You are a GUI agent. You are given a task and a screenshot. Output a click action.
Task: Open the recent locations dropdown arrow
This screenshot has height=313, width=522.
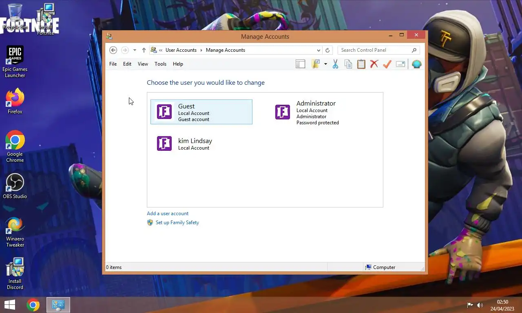pyautogui.click(x=135, y=50)
